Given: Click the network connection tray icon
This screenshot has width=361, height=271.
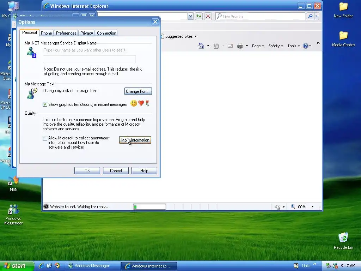Looking at the screenshot, I should (x=328, y=266).
